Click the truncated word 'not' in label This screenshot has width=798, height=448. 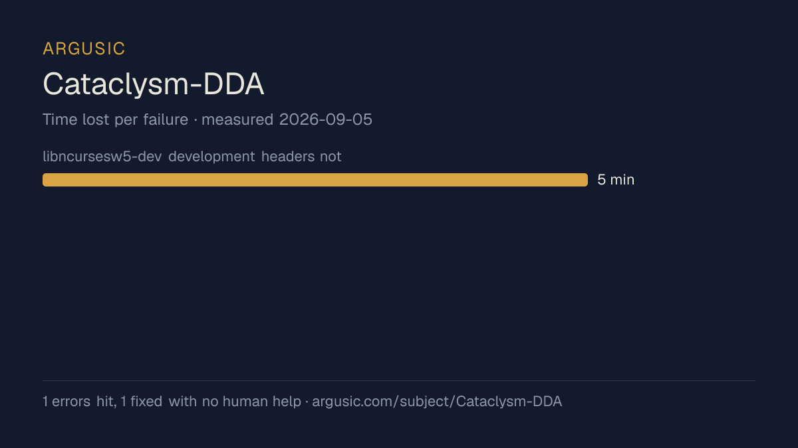click(331, 157)
